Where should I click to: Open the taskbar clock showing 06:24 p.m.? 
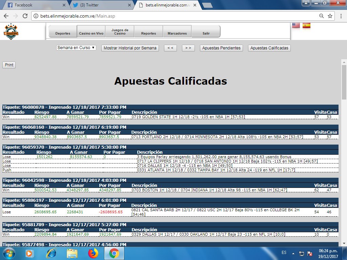click(328, 253)
